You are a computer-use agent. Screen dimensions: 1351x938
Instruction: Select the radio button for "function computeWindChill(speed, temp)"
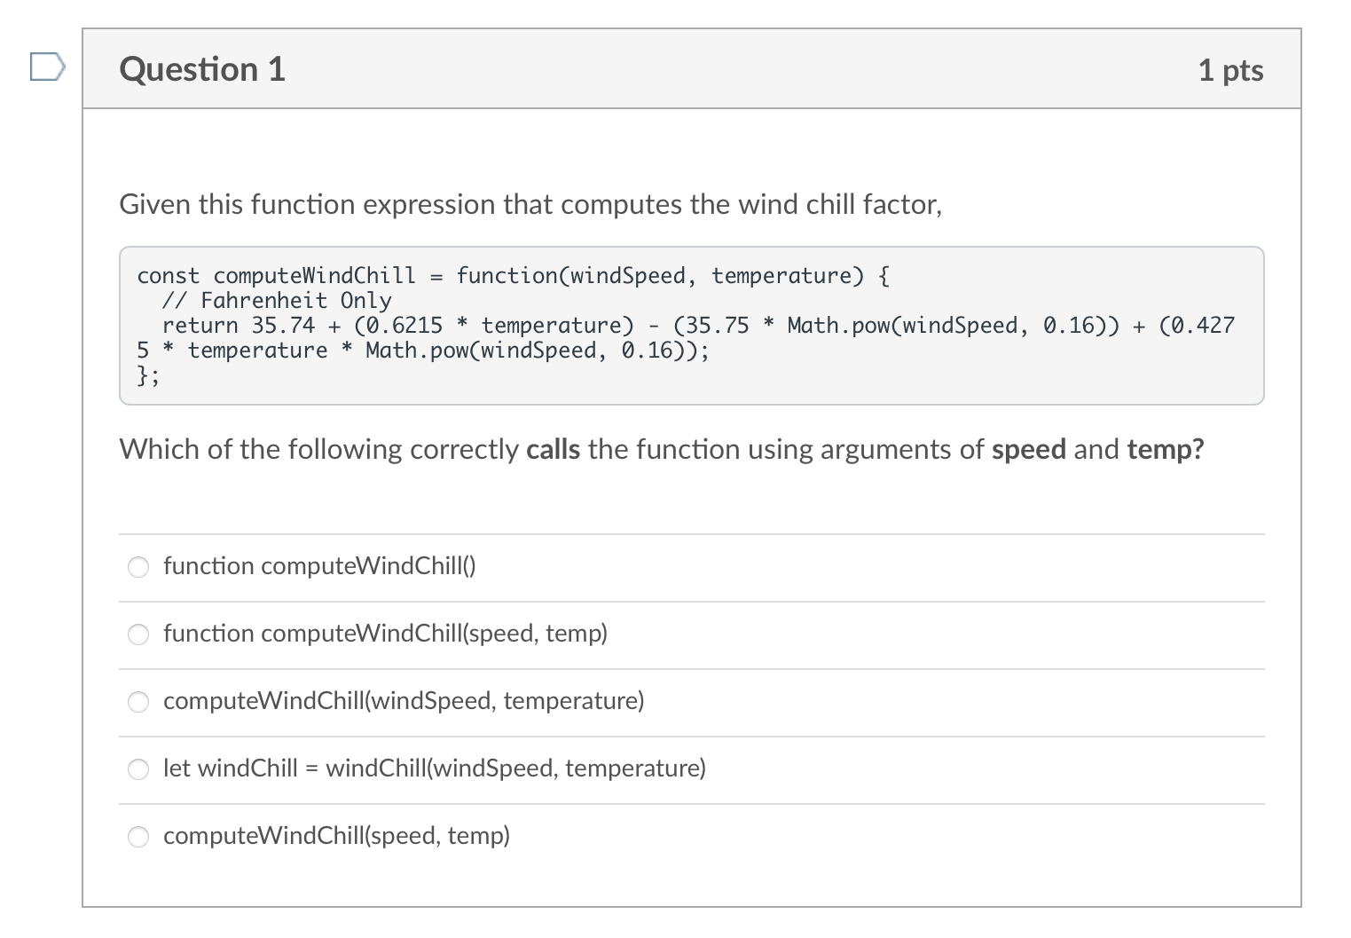[x=138, y=635]
